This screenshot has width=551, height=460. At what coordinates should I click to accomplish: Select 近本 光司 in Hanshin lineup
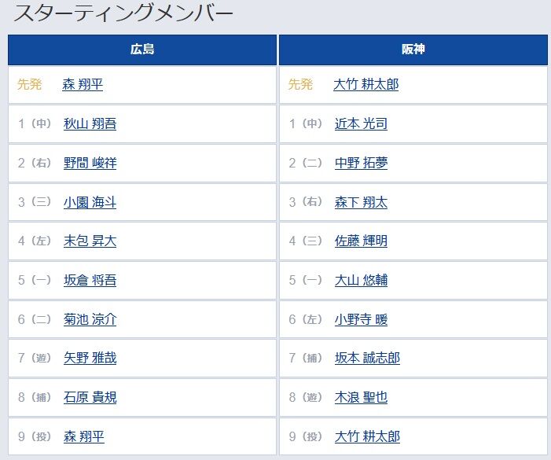tap(361, 123)
